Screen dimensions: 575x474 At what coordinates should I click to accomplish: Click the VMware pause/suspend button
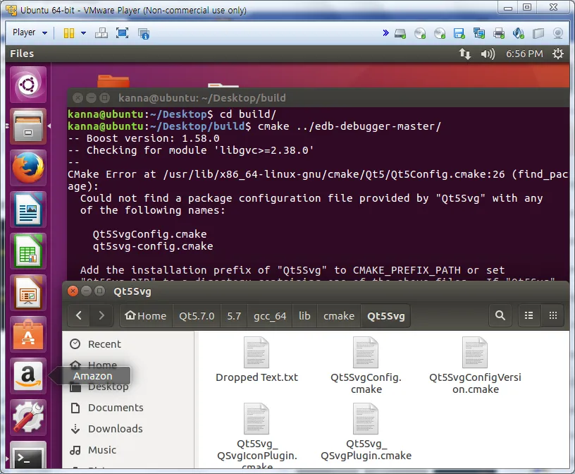pyautogui.click(x=69, y=33)
